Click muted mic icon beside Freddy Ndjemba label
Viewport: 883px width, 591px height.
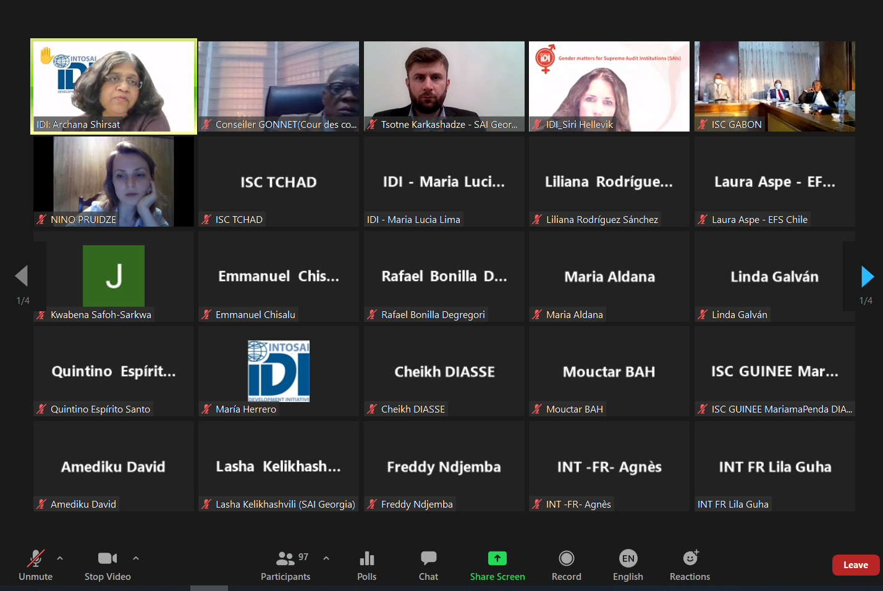coord(372,504)
